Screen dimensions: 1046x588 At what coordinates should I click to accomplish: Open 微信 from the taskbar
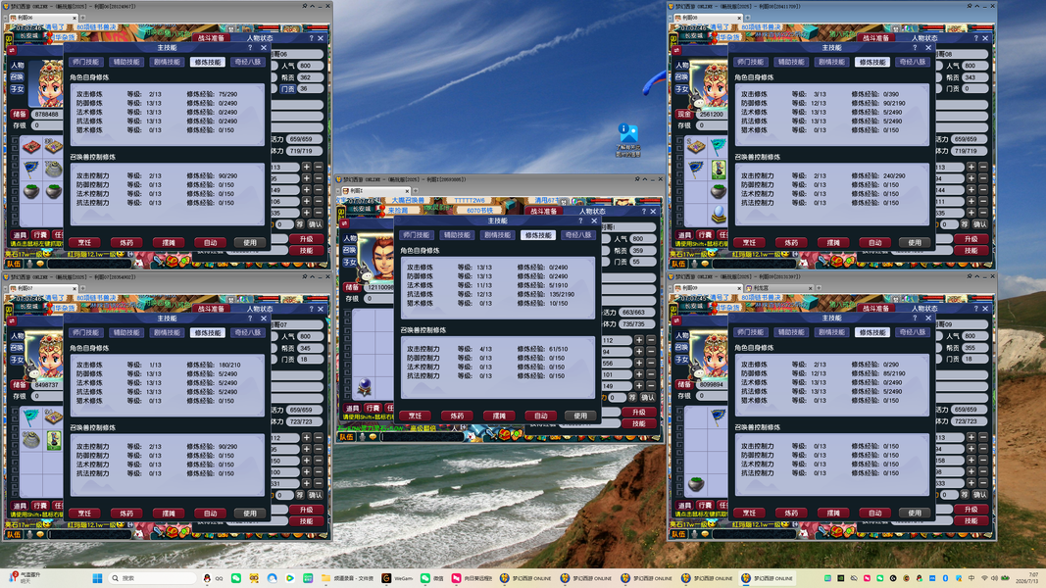tap(431, 578)
